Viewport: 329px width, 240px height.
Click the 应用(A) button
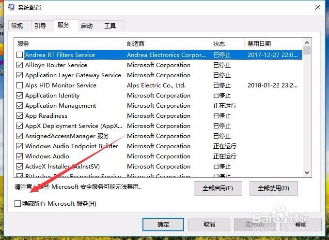coord(255,225)
